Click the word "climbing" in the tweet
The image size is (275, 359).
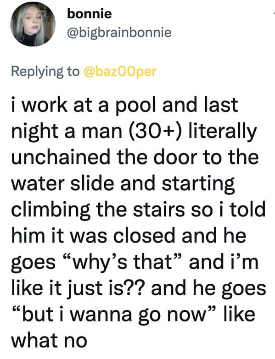[x=51, y=210]
